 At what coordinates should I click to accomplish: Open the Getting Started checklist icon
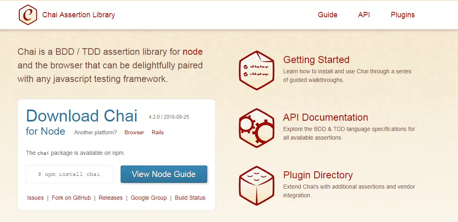click(257, 70)
